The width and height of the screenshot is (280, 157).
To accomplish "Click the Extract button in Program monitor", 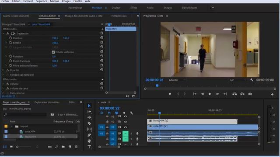I will pos(242,94).
